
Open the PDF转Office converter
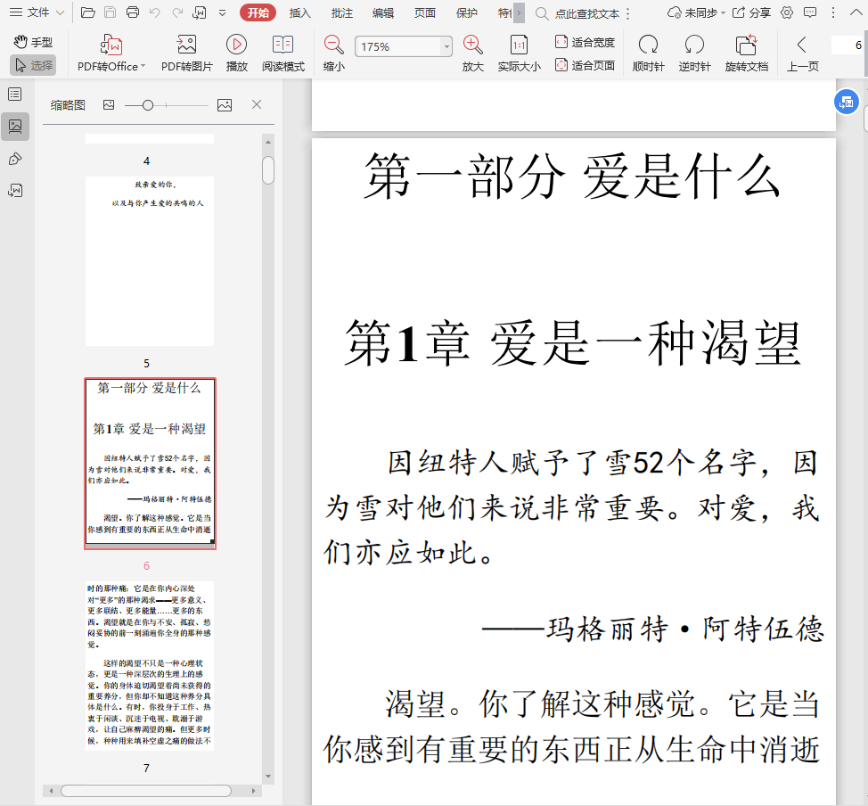coord(111,53)
